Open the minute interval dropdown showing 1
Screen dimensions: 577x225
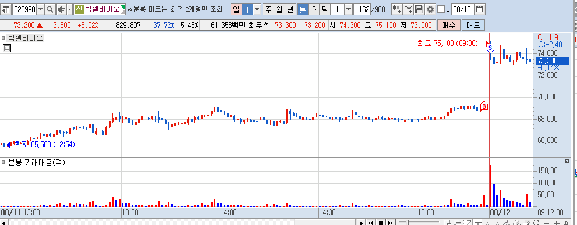tap(349, 9)
